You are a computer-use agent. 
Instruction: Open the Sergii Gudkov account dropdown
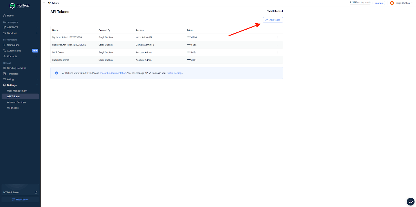point(401,3)
